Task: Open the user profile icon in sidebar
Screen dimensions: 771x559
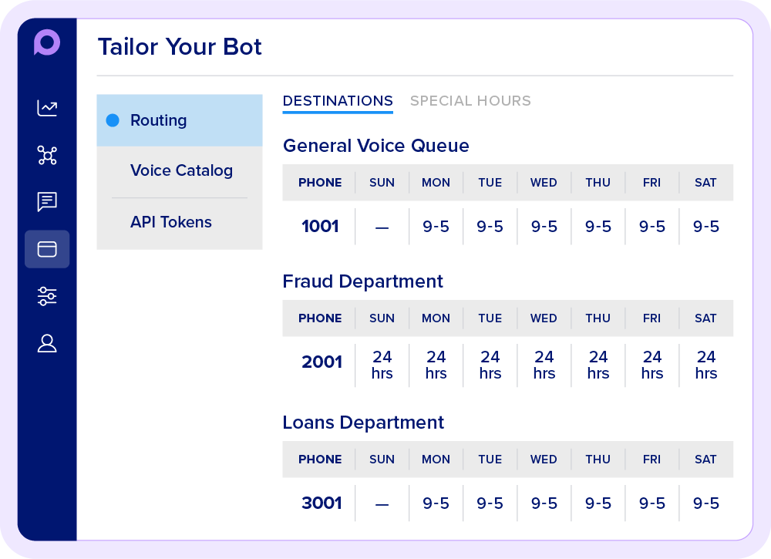Action: 47,343
